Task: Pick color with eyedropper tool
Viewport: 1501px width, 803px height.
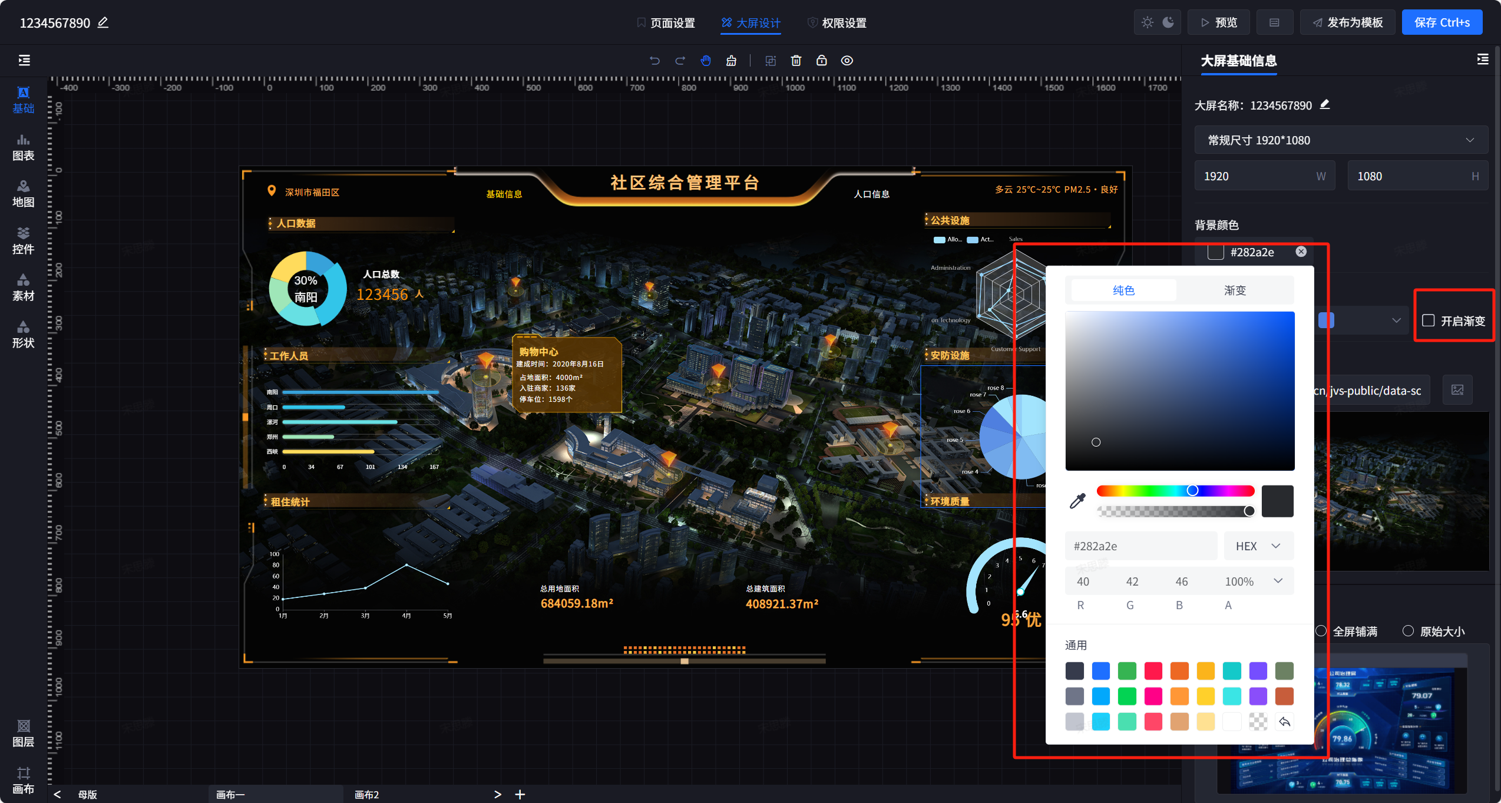Action: pos(1077,501)
